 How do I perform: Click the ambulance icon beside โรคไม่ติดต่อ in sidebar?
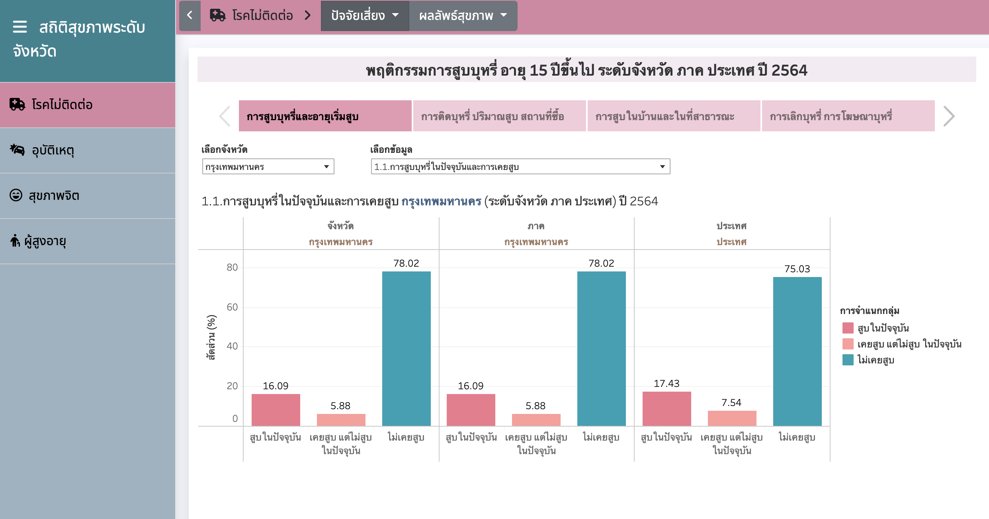pos(17,104)
